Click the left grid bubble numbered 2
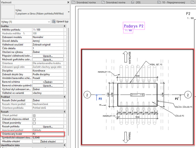 click(x=88, y=95)
